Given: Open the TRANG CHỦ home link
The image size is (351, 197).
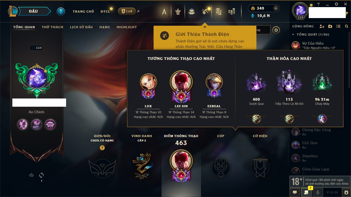Looking at the screenshot, I should [83, 11].
